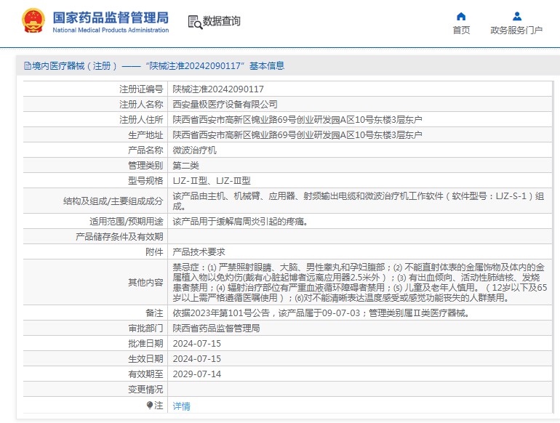This screenshot has width=560, height=423.
Task: Click the 变更情况 row label
Action: coord(145,390)
